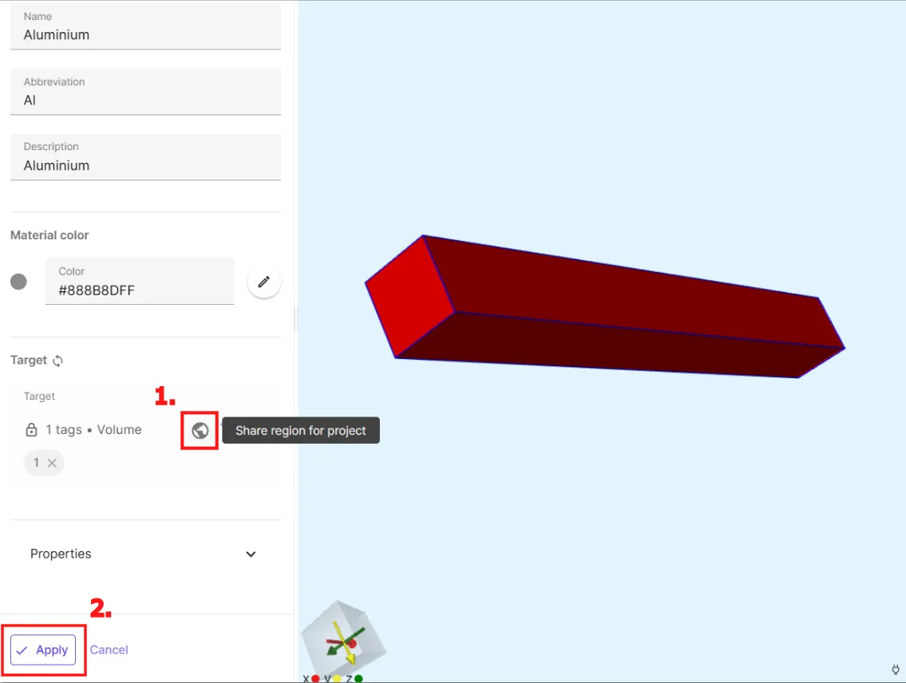
Task: Click the orientation axis cube widget
Action: [x=344, y=640]
